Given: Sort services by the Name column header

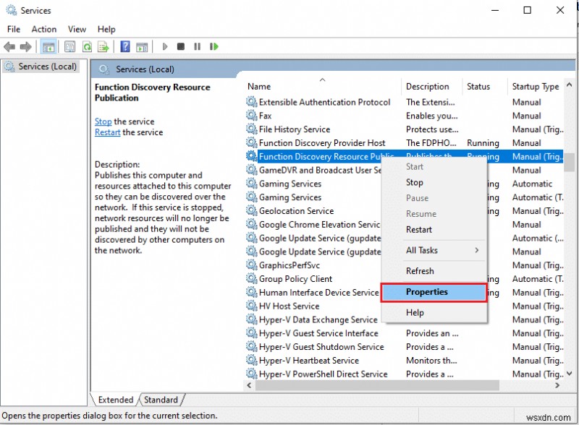Looking at the screenshot, I should coord(259,86).
